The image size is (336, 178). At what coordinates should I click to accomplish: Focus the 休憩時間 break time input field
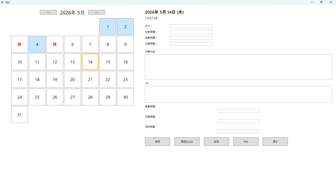[191, 44]
